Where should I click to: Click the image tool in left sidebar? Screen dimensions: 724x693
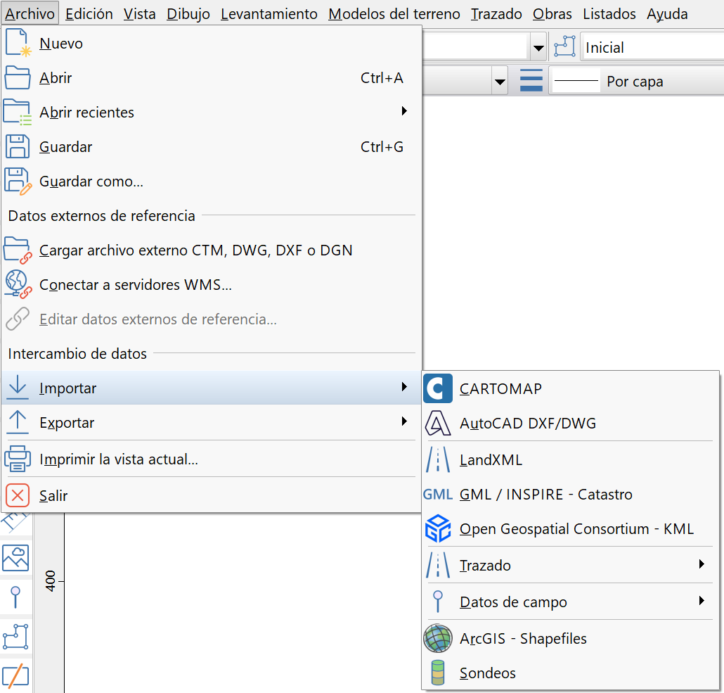click(x=15, y=558)
